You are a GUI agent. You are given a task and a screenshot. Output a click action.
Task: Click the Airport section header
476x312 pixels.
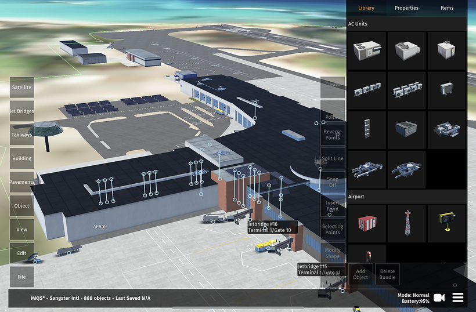[x=356, y=197]
